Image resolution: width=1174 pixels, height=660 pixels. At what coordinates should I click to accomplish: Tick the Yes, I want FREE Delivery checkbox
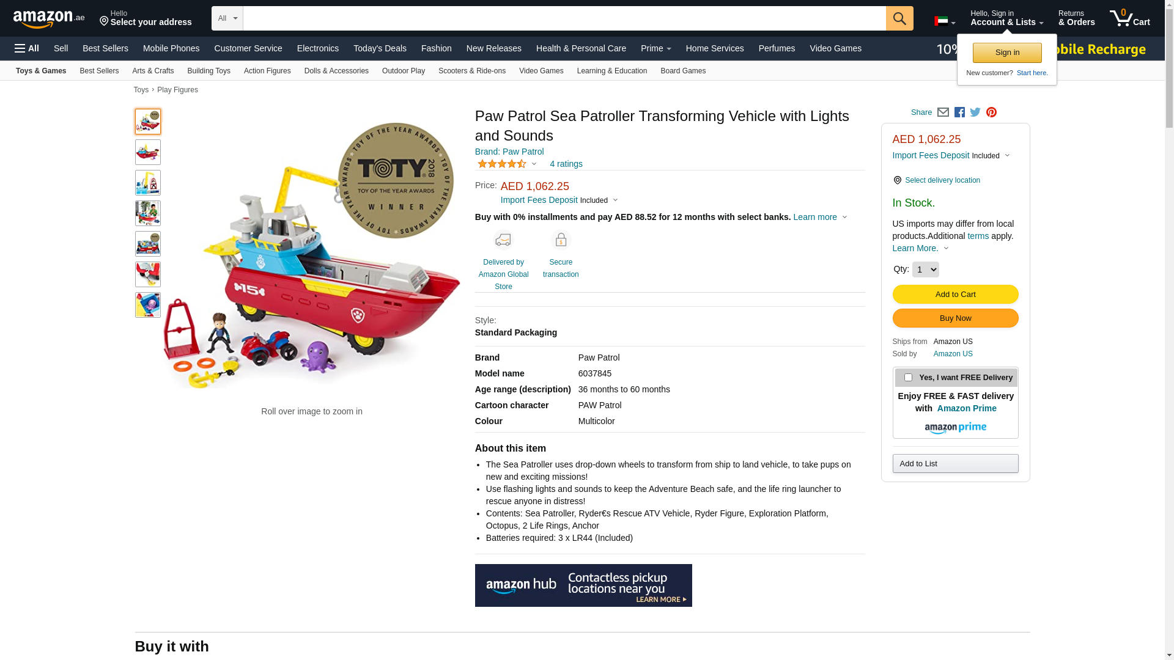tap(908, 378)
